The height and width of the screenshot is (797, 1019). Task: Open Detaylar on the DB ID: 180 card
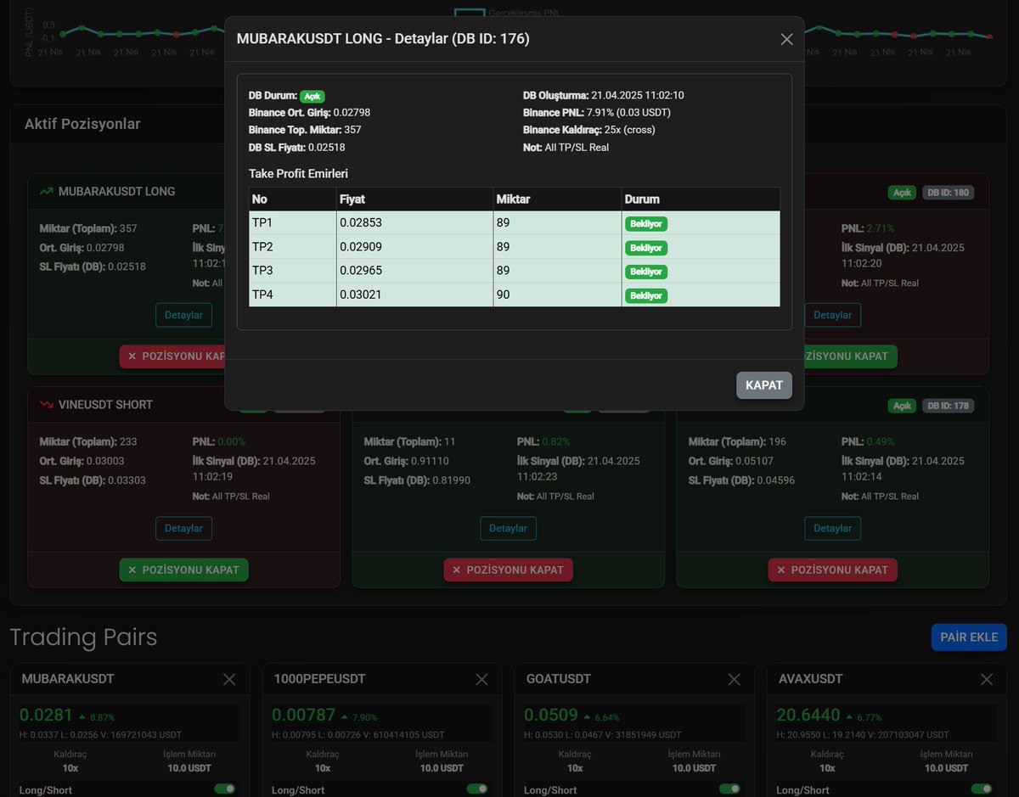pos(832,315)
